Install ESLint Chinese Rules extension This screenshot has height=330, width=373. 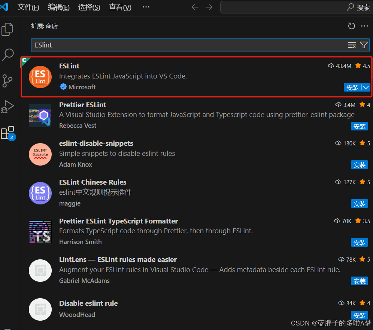[x=359, y=204]
